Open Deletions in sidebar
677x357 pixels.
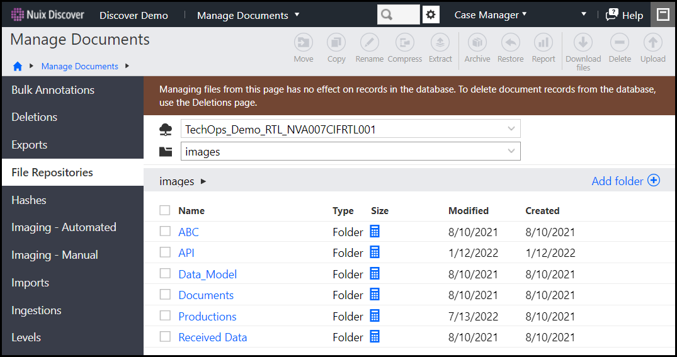[x=72, y=117]
